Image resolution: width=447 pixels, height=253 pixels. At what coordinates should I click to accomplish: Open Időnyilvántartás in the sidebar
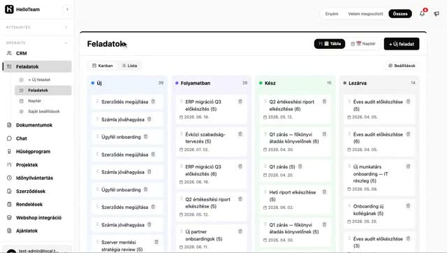[x=37, y=178]
